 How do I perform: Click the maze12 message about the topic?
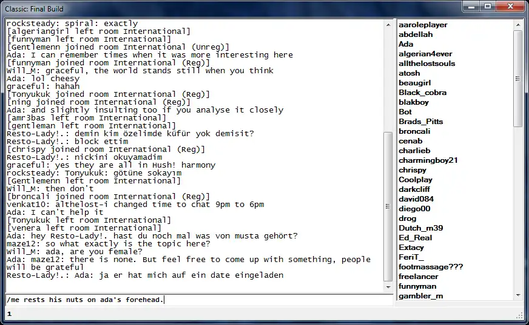(x=109, y=244)
